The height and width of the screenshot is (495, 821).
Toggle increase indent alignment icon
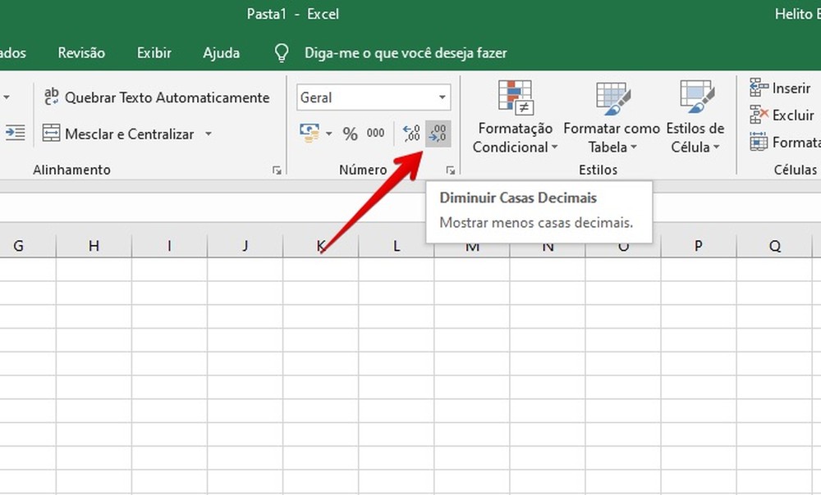pos(15,133)
